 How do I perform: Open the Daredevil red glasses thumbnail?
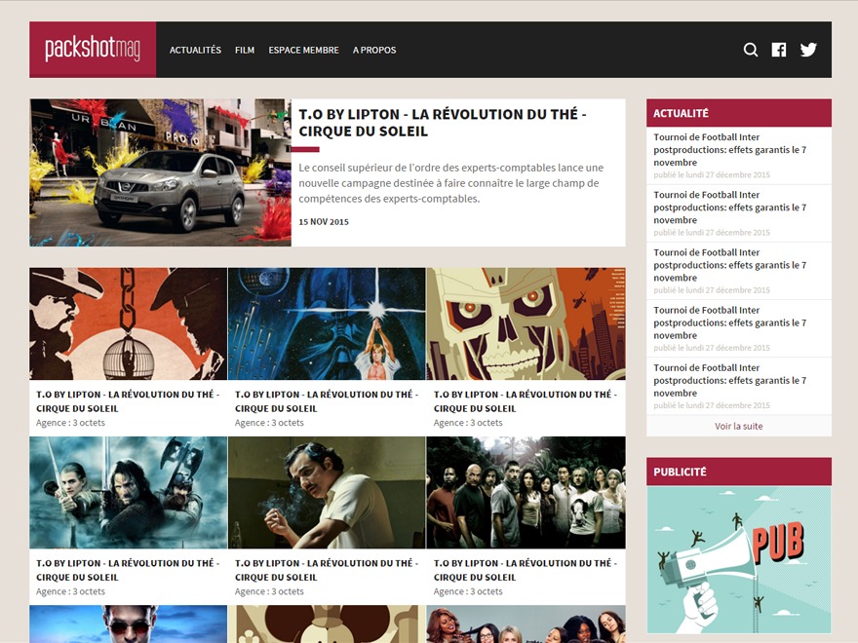(128, 624)
